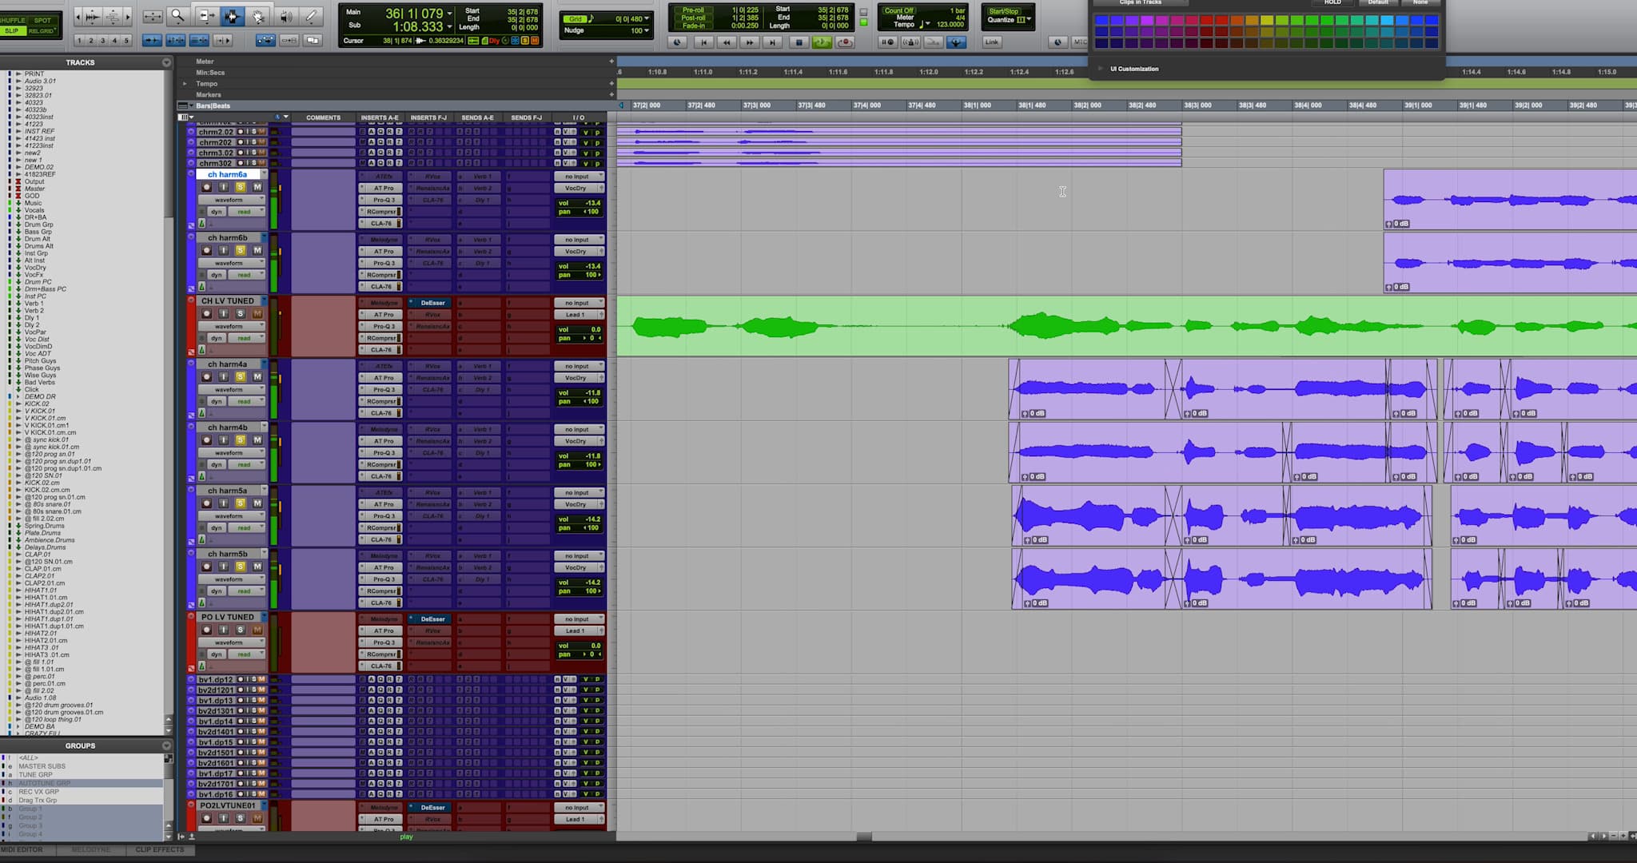This screenshot has width=1637, height=863.
Task: Open the Tracks list menu arrow
Action: [x=166, y=62]
